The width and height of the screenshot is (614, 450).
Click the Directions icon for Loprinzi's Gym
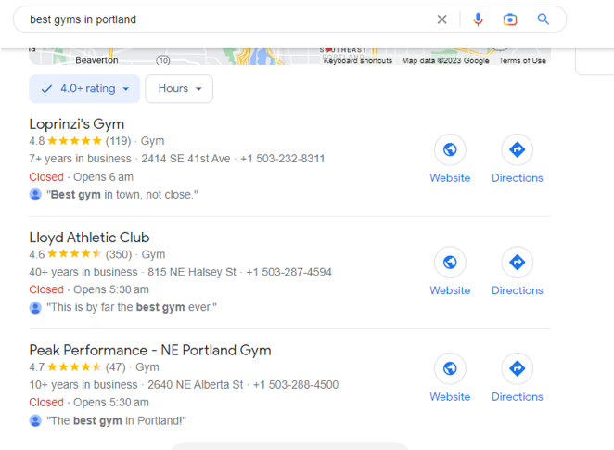click(518, 149)
